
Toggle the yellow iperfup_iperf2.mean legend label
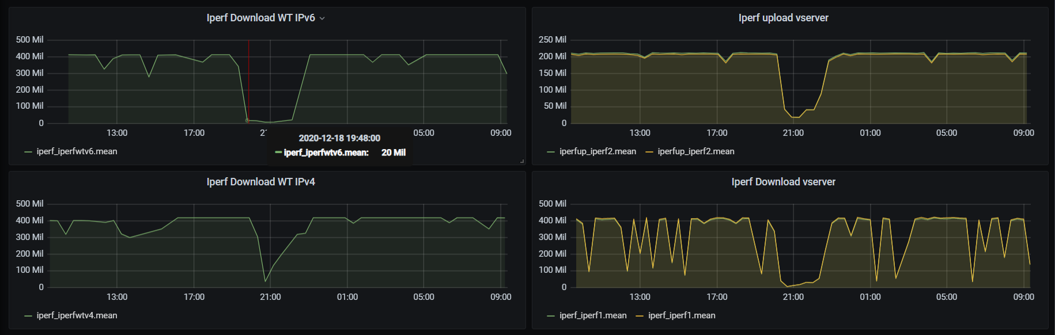coord(696,151)
